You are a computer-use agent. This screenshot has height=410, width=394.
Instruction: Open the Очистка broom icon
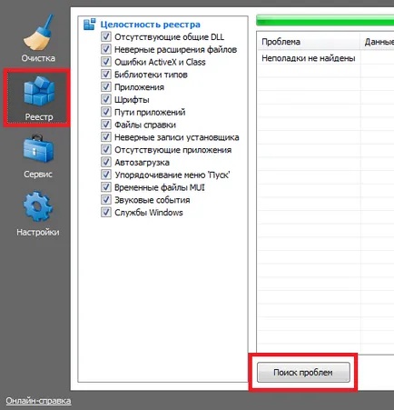click(38, 33)
